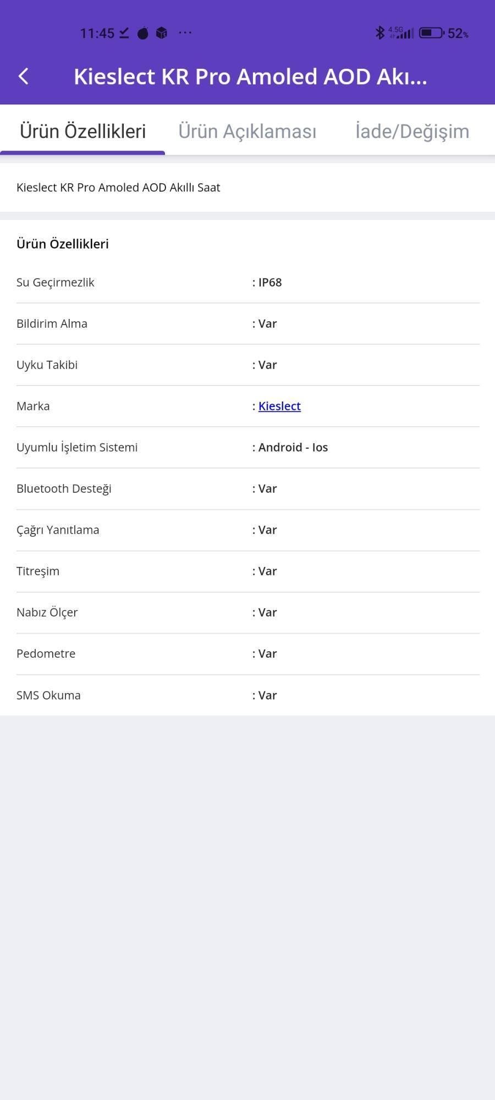Tap the Bluetooth status icon
The width and height of the screenshot is (495, 1100).
(x=380, y=33)
